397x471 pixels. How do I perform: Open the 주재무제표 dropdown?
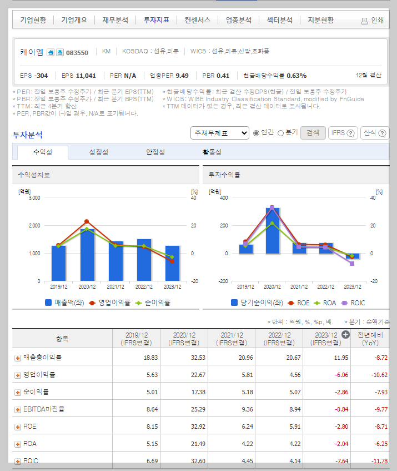(220, 133)
